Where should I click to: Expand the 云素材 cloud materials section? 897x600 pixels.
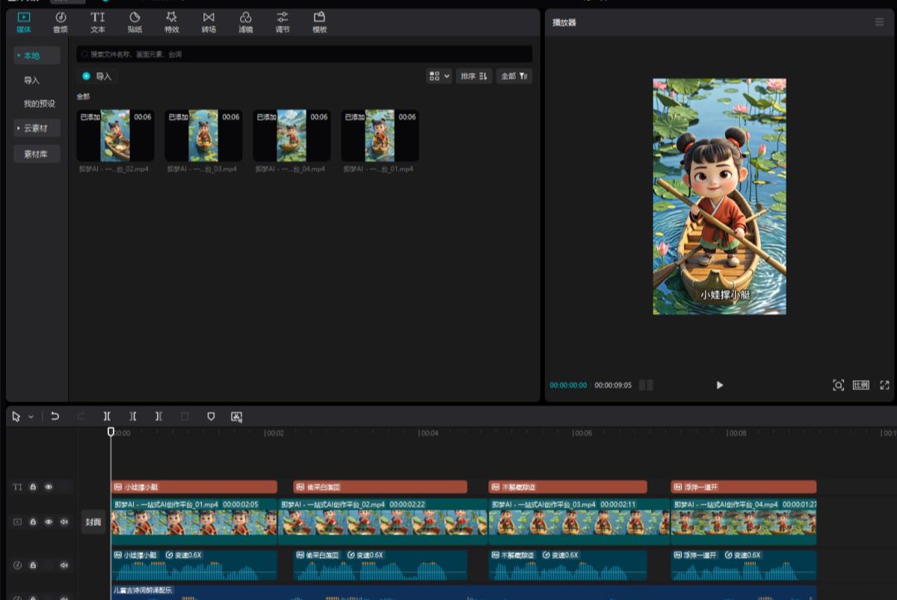(37, 128)
